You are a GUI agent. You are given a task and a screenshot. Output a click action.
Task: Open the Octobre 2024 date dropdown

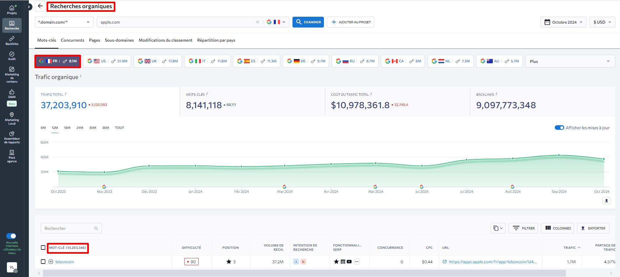(x=563, y=22)
